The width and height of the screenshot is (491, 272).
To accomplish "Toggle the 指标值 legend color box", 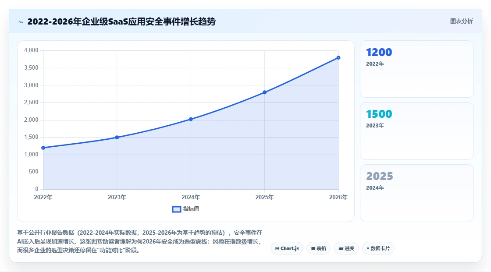I will tap(177, 209).
